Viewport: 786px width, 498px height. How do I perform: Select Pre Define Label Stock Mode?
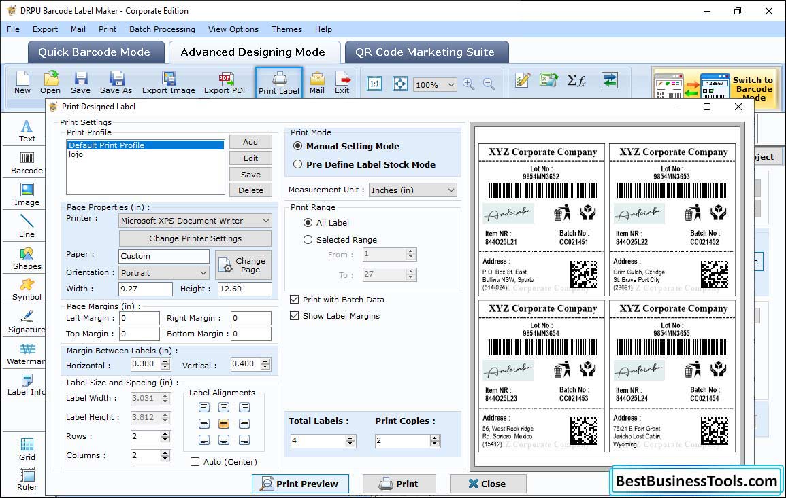tap(298, 164)
